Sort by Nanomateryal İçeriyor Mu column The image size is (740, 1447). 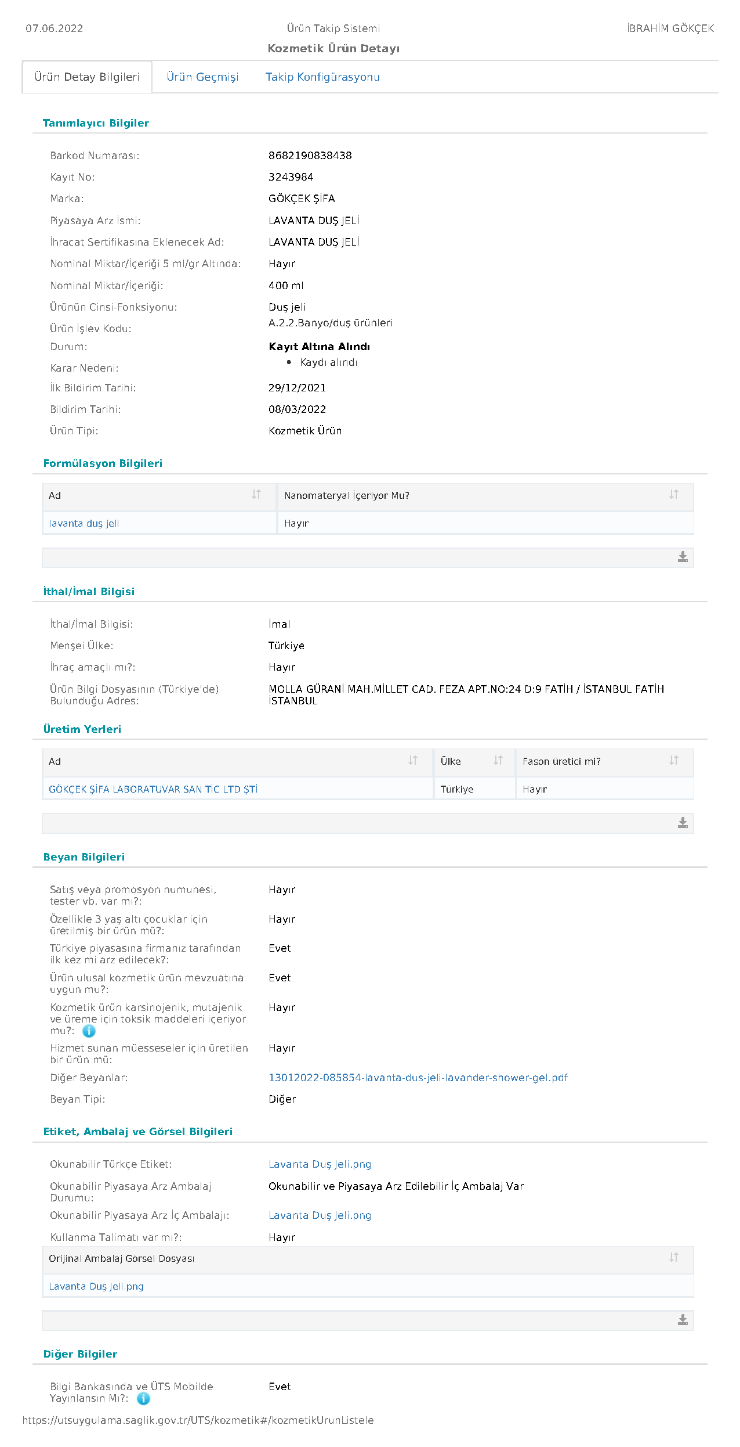pyautogui.click(x=673, y=494)
